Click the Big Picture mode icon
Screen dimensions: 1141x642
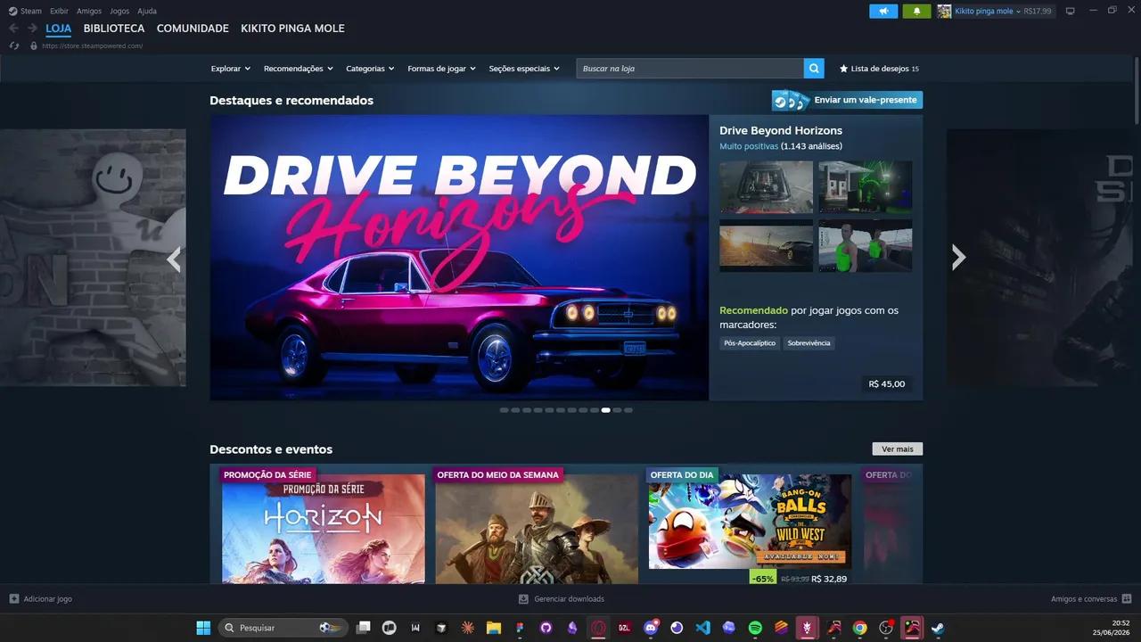coord(1071,11)
